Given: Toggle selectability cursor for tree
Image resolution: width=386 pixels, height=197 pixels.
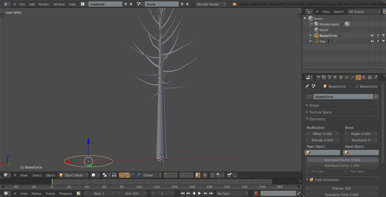Looking at the screenshot, I should click(x=378, y=41).
